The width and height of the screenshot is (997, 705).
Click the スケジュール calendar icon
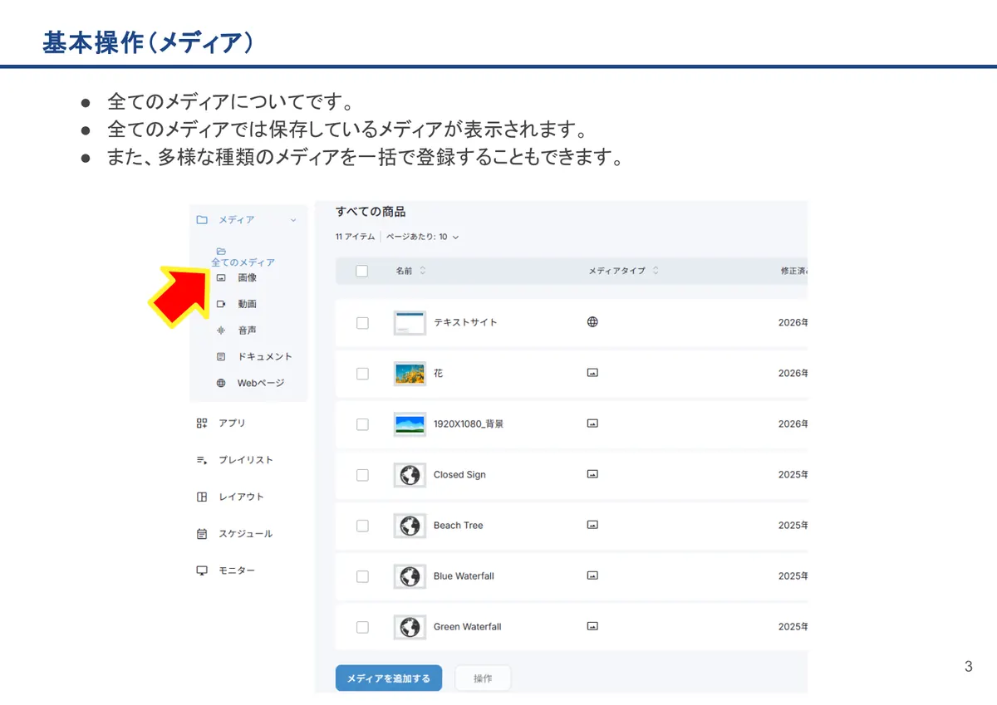(201, 534)
